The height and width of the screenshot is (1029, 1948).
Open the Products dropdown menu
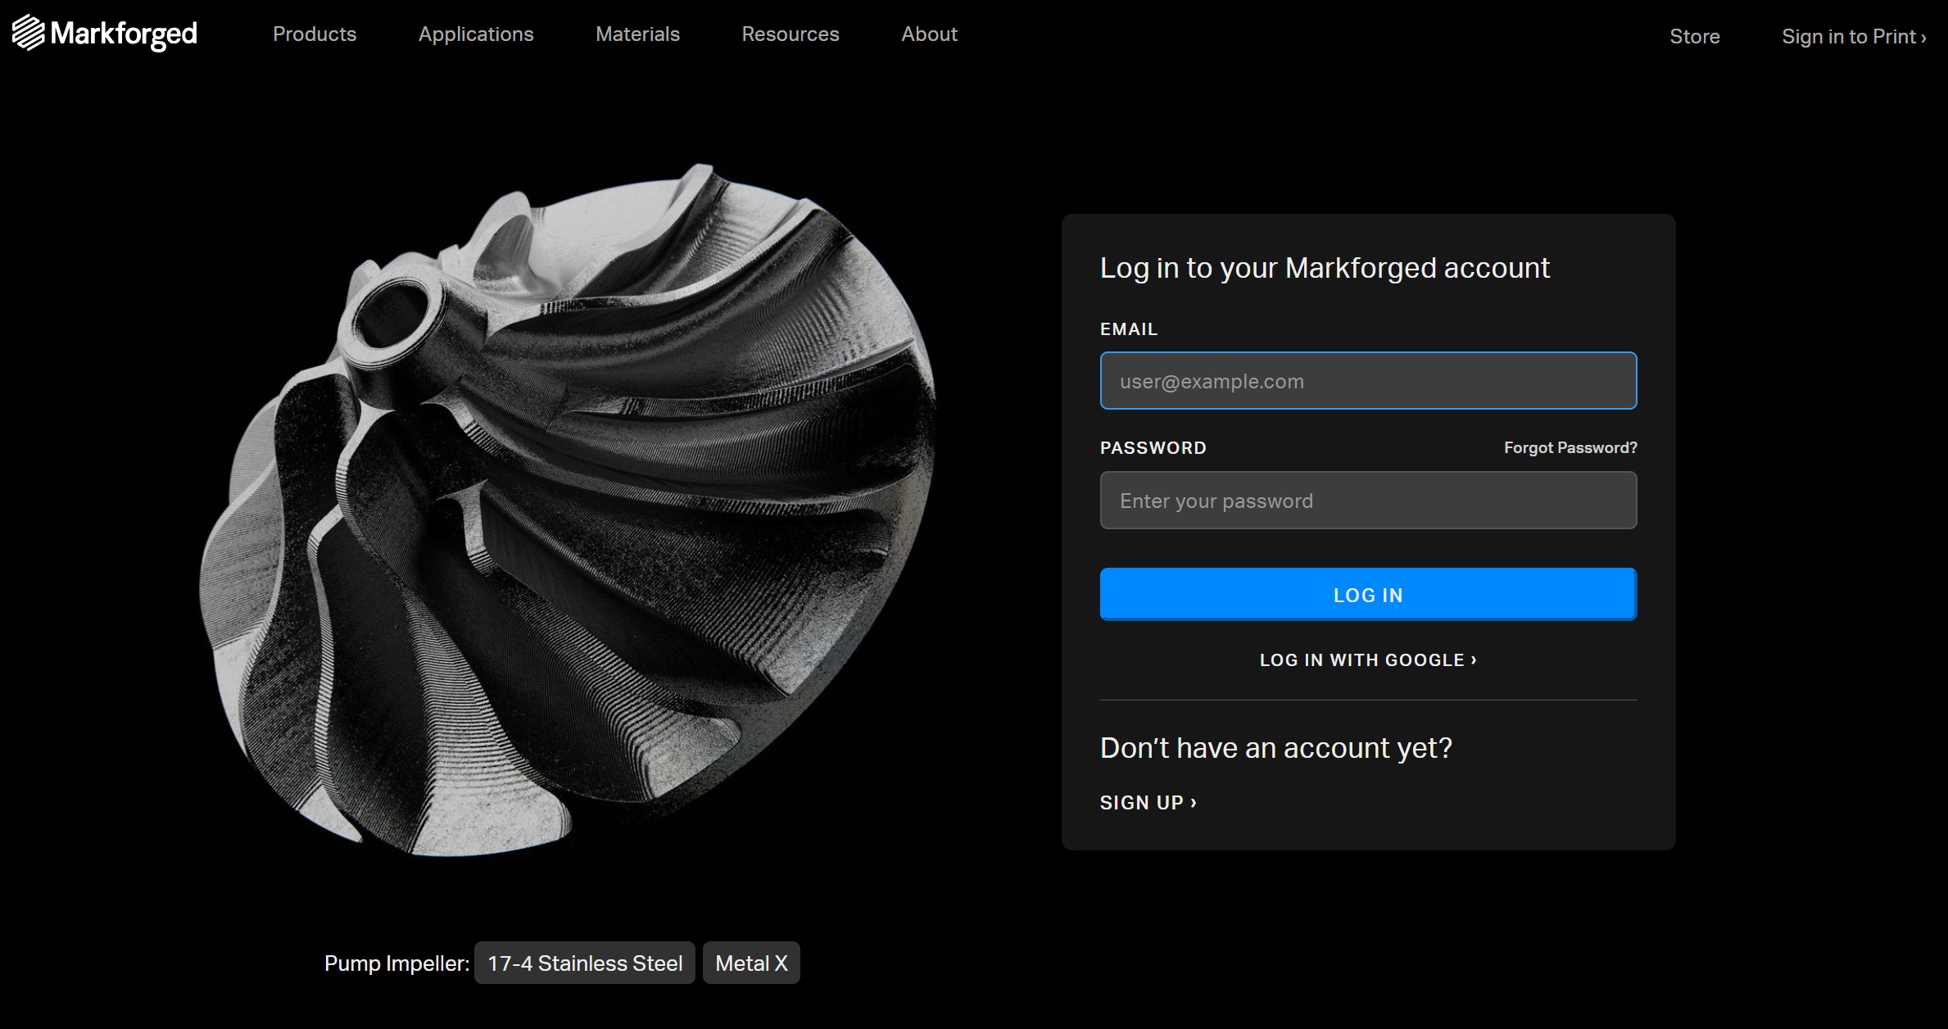click(315, 34)
